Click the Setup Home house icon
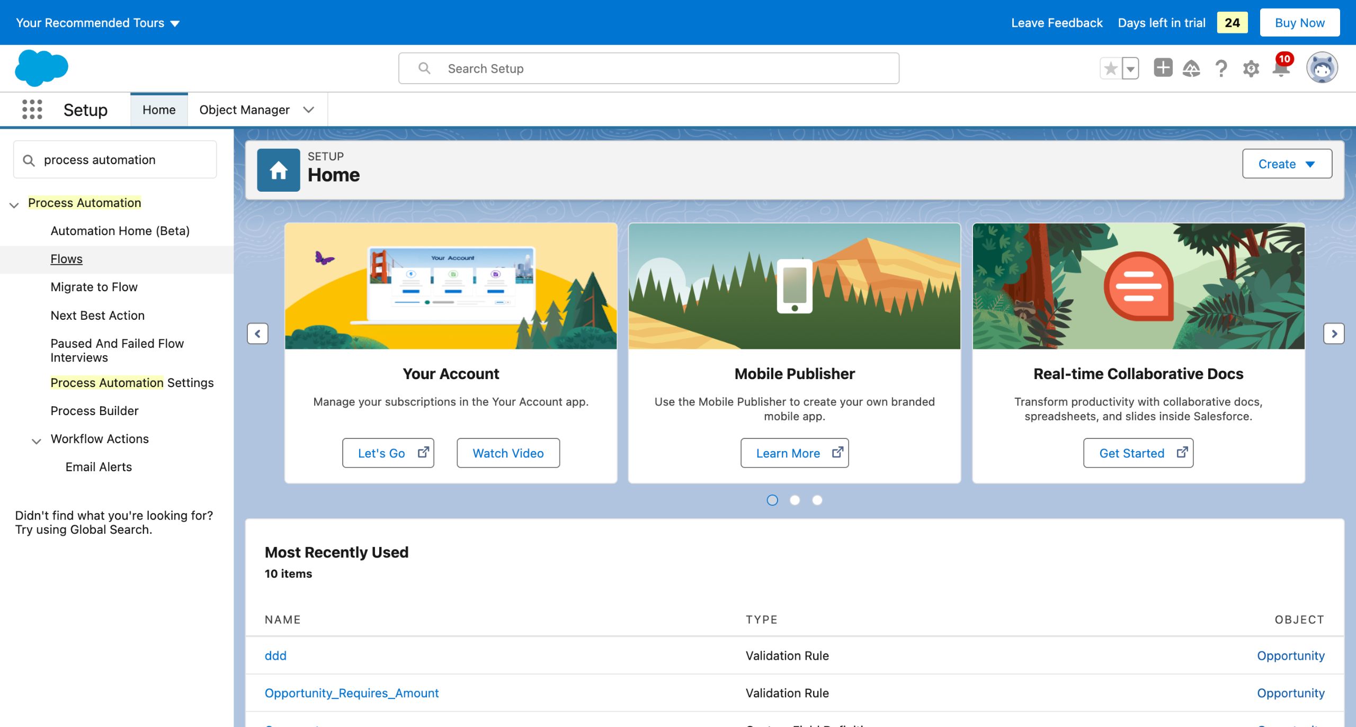 click(278, 170)
